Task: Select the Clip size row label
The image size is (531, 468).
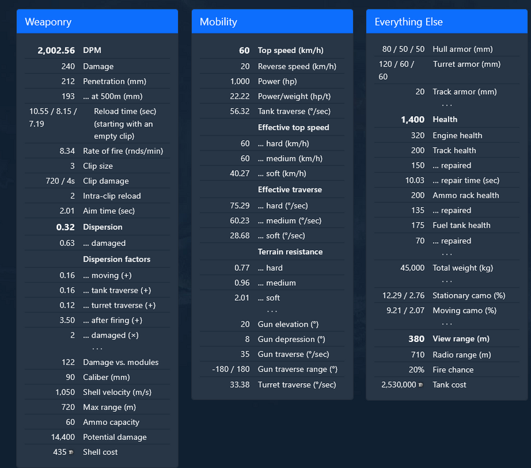Action: [98, 166]
